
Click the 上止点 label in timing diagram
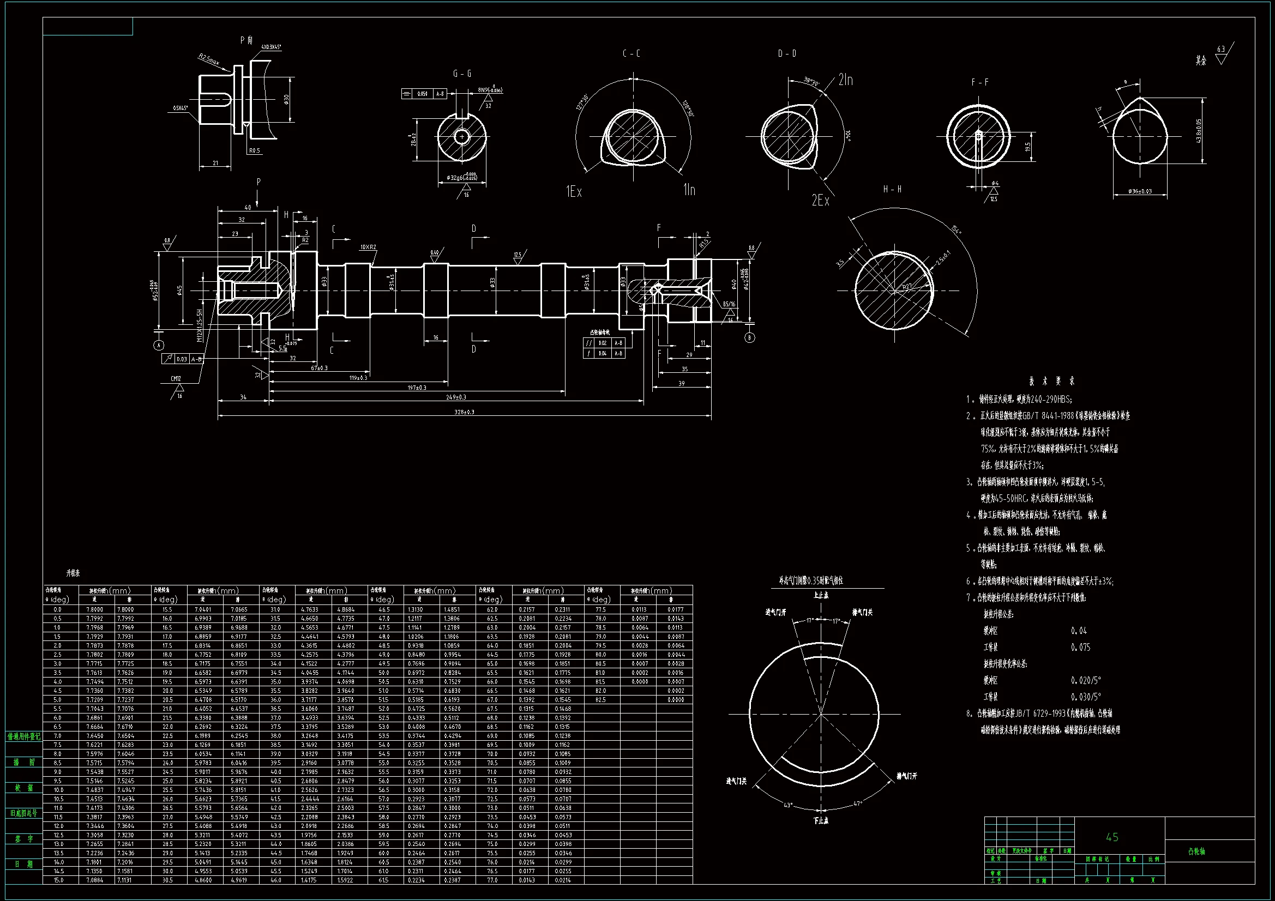click(821, 595)
